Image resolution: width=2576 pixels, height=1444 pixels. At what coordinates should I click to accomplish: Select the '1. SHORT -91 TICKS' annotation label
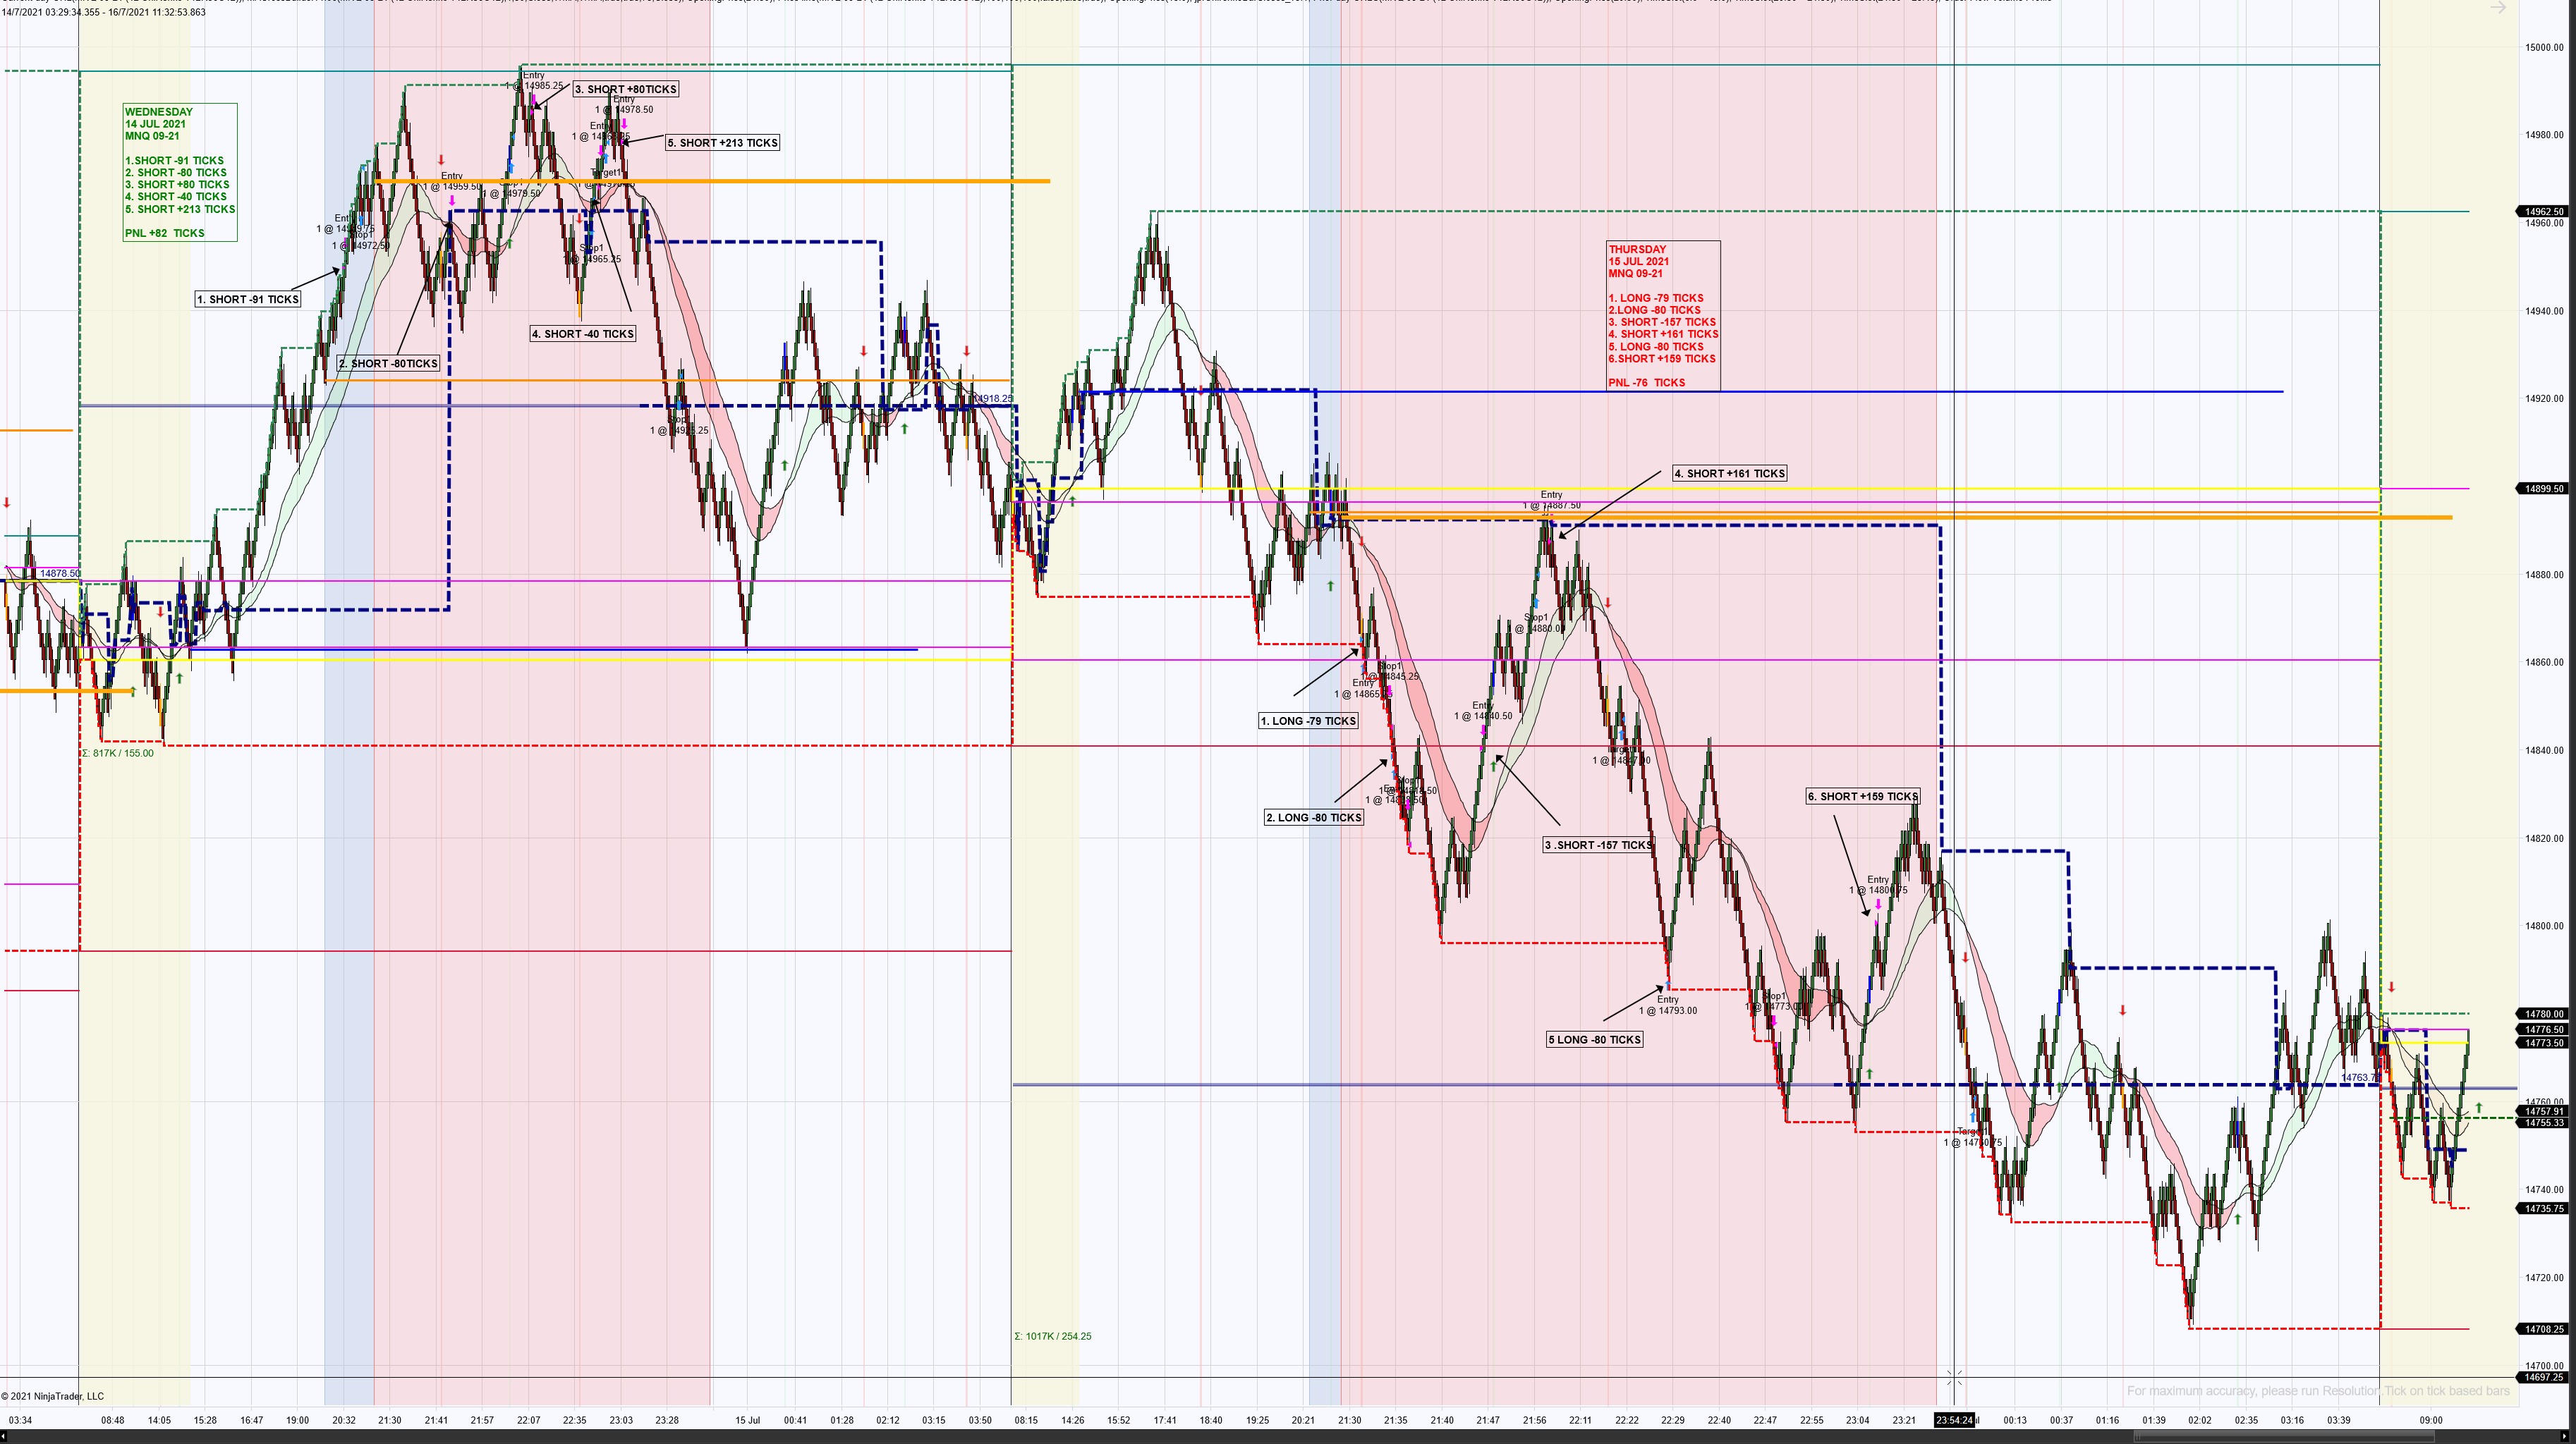click(248, 299)
